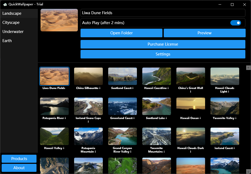Viewport: 251px width, 174px height.
Task: Toggle off Auto Play (after 2 mins)
Action: (x=236, y=23)
